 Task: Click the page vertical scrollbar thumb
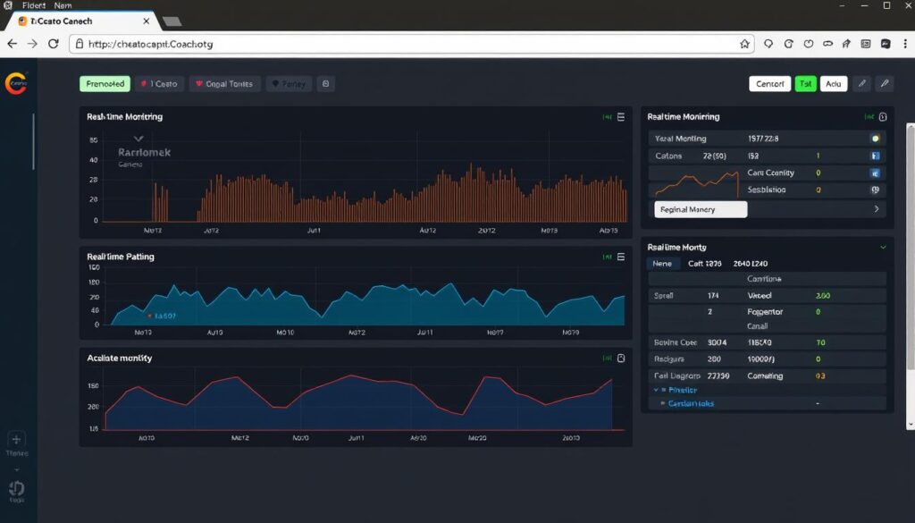pyautogui.click(x=911, y=248)
